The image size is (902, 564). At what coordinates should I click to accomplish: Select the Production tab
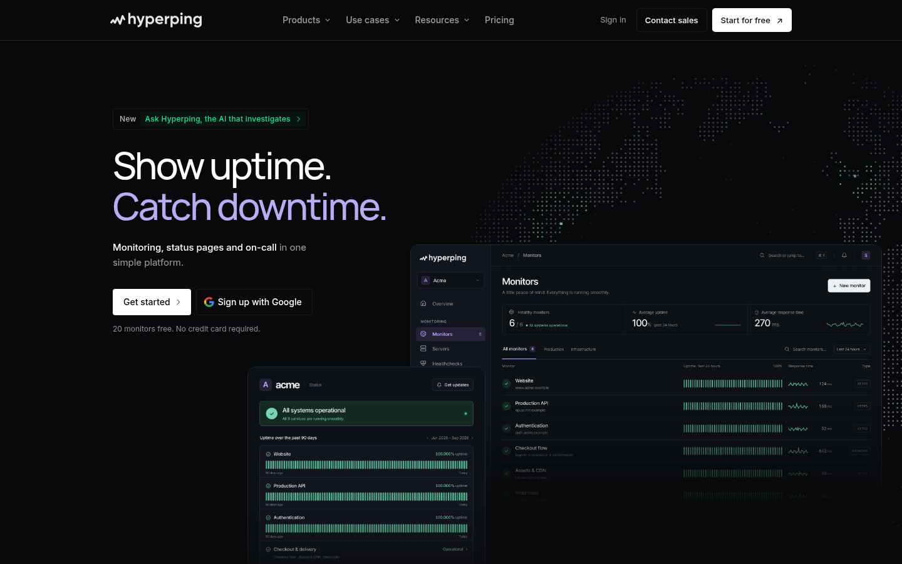(x=554, y=349)
